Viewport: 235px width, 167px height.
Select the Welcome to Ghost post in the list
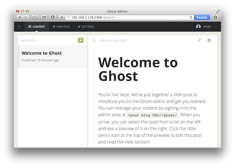[x=53, y=57]
